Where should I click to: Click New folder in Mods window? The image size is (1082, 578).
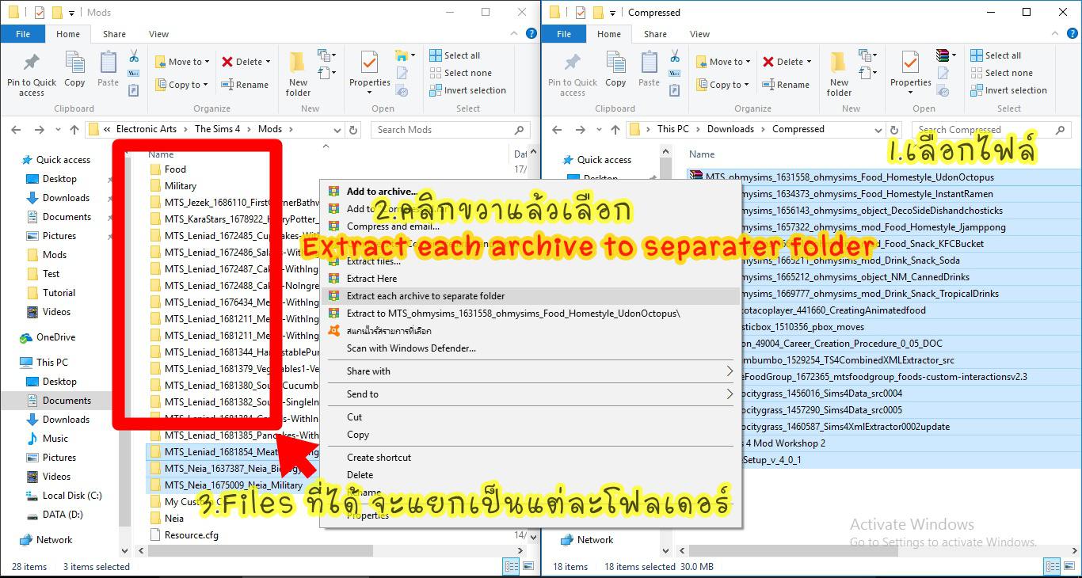pos(298,75)
